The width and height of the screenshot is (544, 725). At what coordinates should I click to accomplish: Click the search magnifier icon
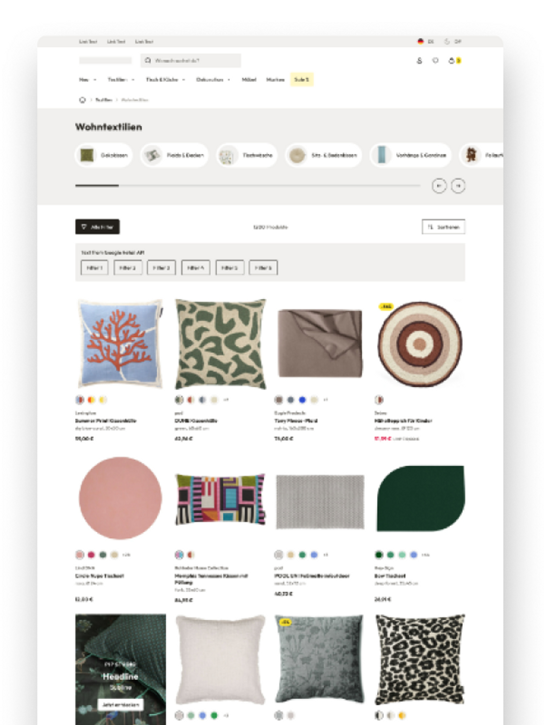pyautogui.click(x=148, y=60)
